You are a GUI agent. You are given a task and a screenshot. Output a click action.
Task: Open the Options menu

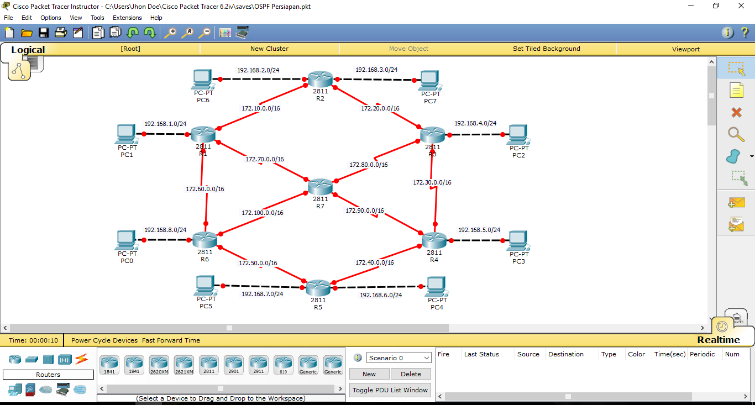[50, 17]
